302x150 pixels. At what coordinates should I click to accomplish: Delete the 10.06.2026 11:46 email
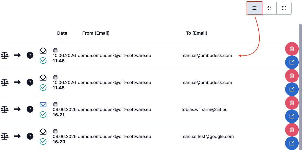pos(292,49)
